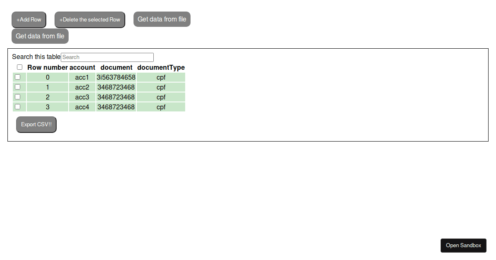Click the lower Get data from file button
The image size is (496, 260).
click(x=40, y=36)
